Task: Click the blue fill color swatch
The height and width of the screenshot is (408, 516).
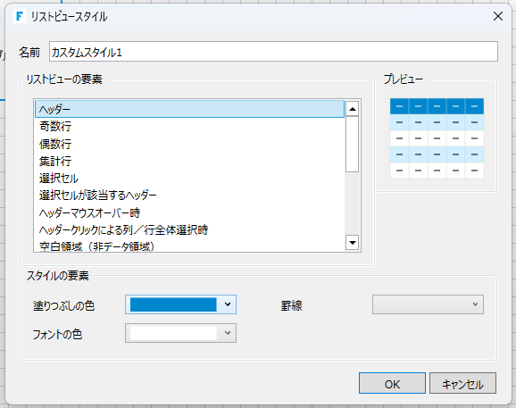Action: [173, 304]
